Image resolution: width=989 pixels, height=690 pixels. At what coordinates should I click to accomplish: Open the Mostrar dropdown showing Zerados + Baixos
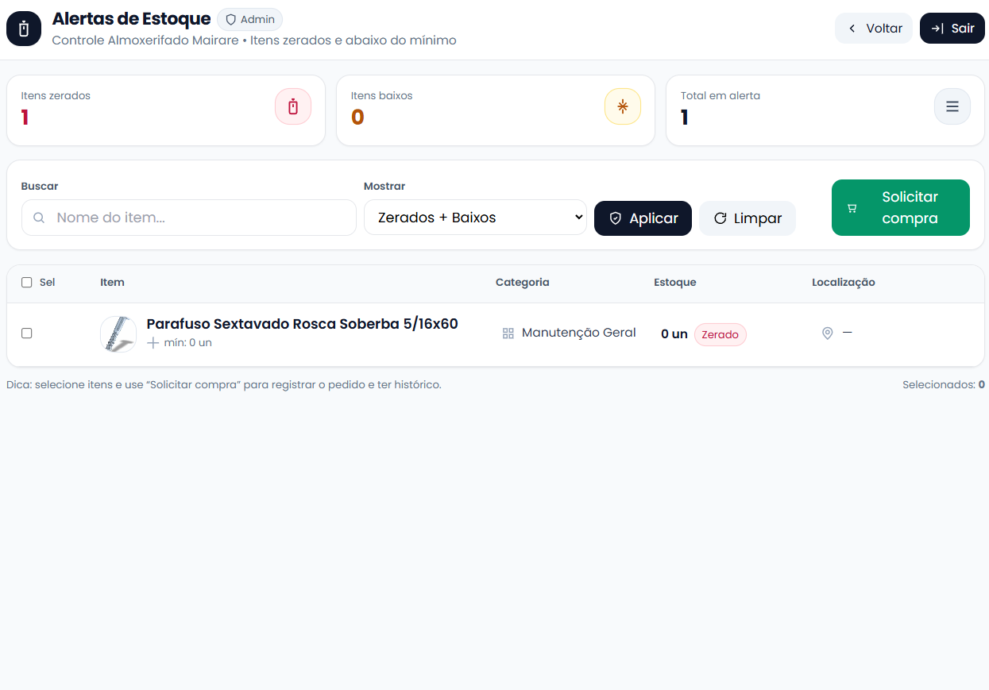(x=475, y=218)
